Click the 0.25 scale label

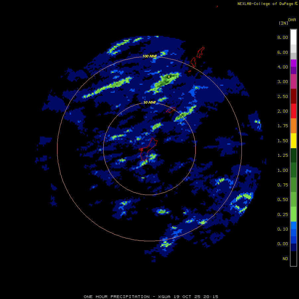click(283, 215)
